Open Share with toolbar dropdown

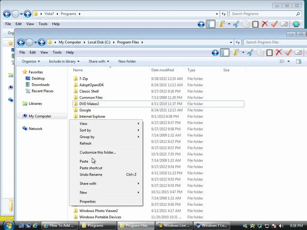click(99, 61)
